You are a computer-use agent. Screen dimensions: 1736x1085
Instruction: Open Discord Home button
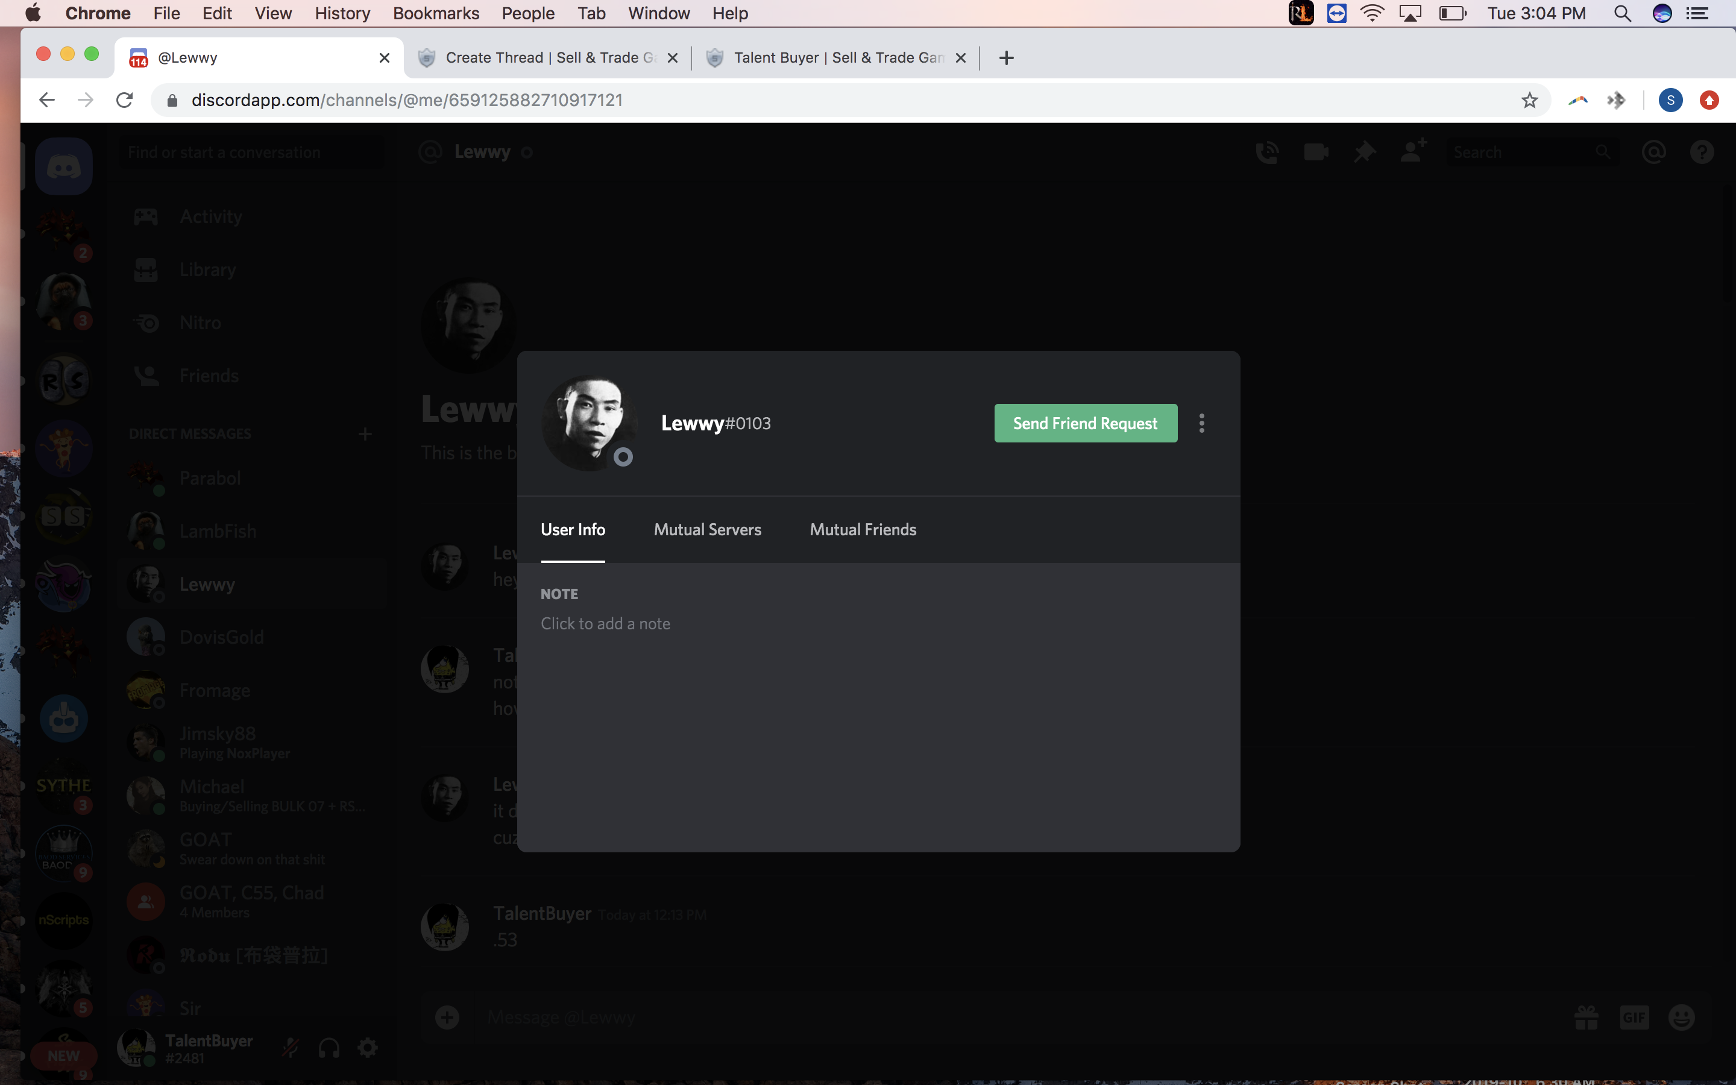coord(64,166)
